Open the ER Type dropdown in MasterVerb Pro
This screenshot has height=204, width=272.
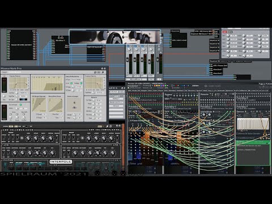[x=76, y=79]
